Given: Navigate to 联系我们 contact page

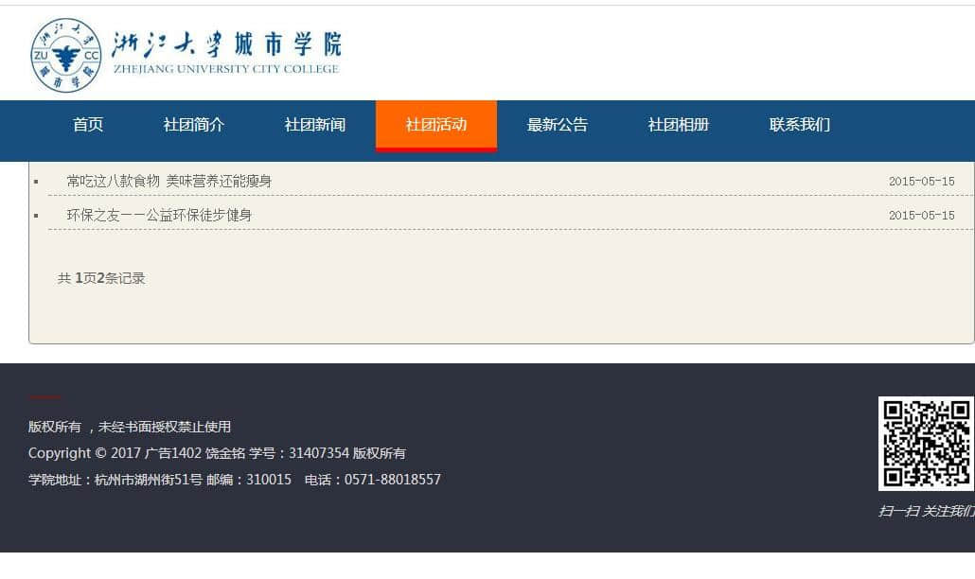Looking at the screenshot, I should point(800,125).
